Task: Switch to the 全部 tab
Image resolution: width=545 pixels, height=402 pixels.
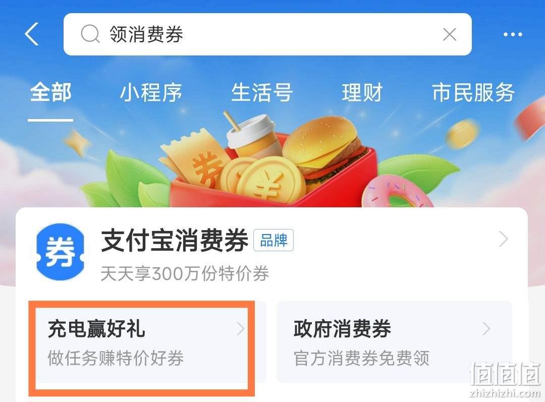Action: 51,92
